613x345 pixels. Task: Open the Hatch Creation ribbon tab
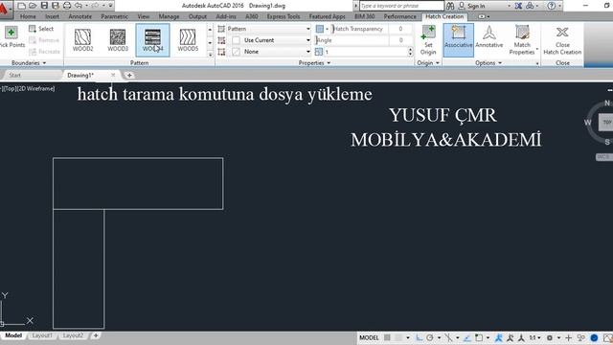tap(444, 16)
